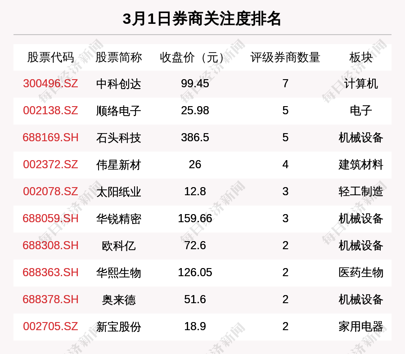Click closing price 386.5
The height and width of the screenshot is (354, 405).
point(195,137)
